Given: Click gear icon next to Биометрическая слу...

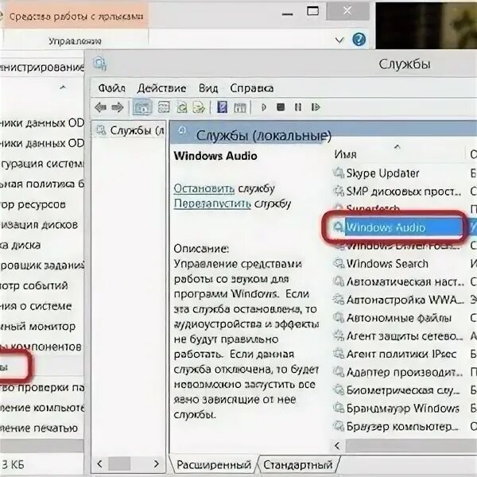Looking at the screenshot, I should click(339, 390).
